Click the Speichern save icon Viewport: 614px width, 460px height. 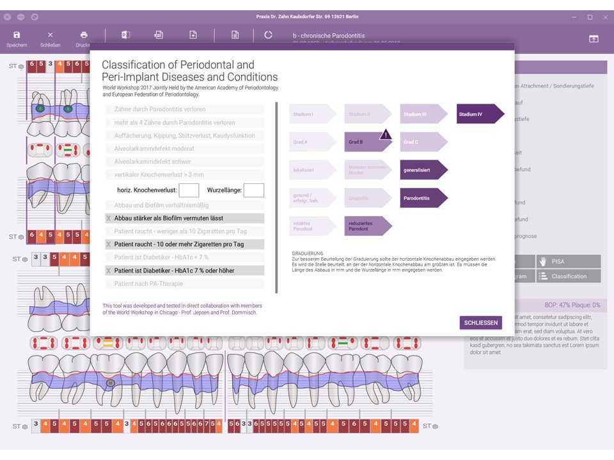(x=17, y=35)
